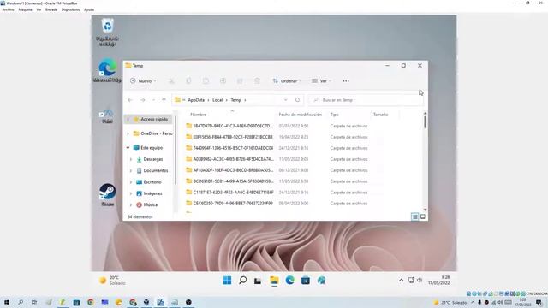Click File Explorer on the guest taskbar
The image size is (548, 308).
tap(274, 281)
